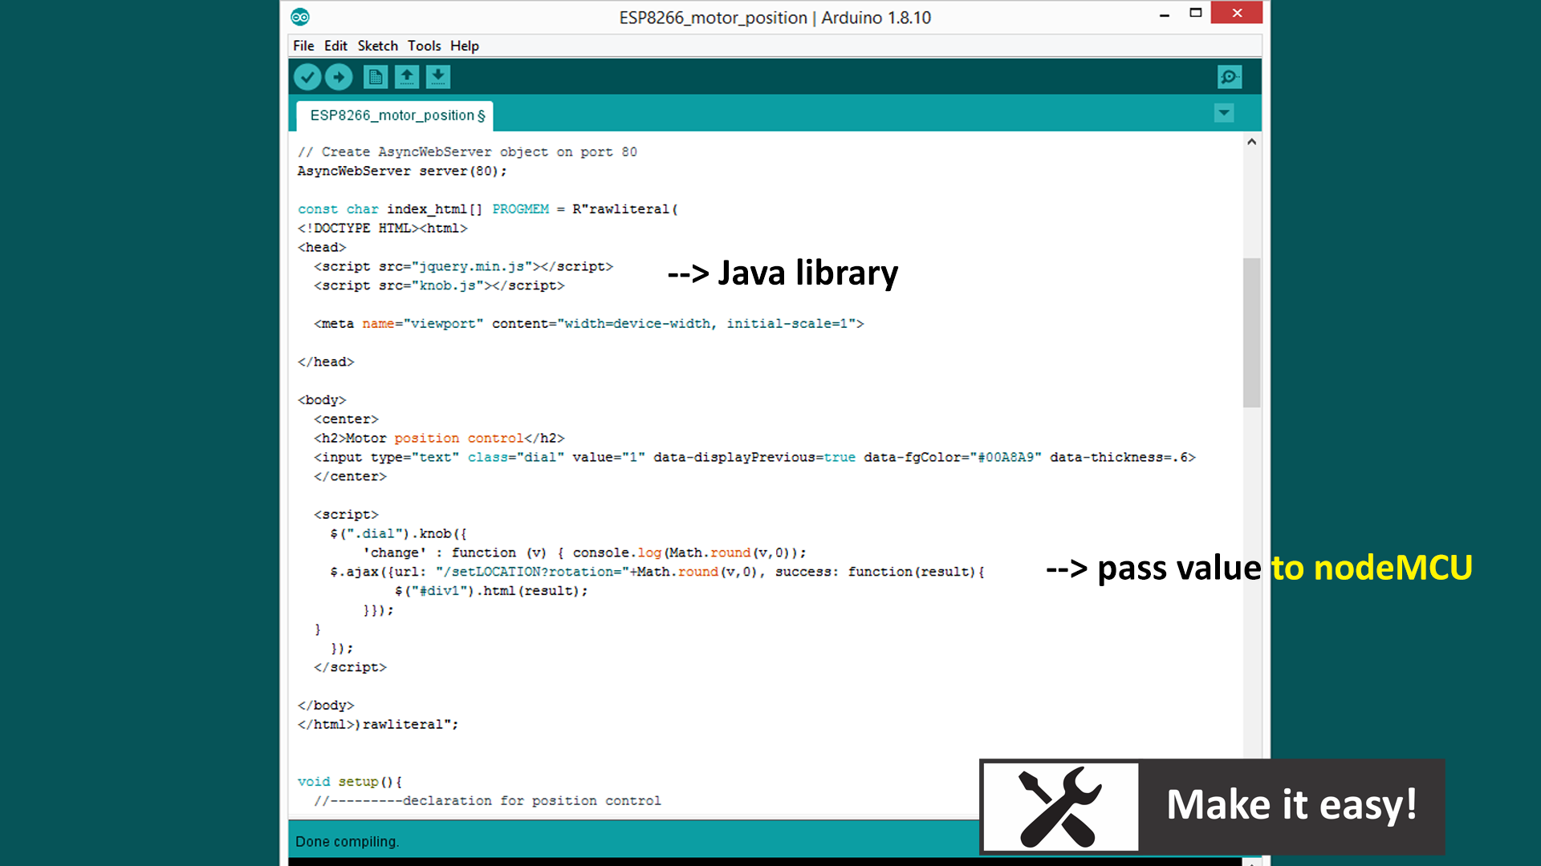Click the scrollbar up arrow

coord(1251,142)
